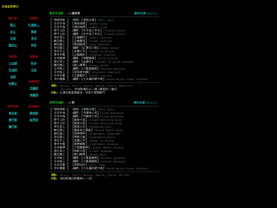Click the 'armor justice' equipment line
The width and height of the screenshot is (277, 208).
[81, 37]
